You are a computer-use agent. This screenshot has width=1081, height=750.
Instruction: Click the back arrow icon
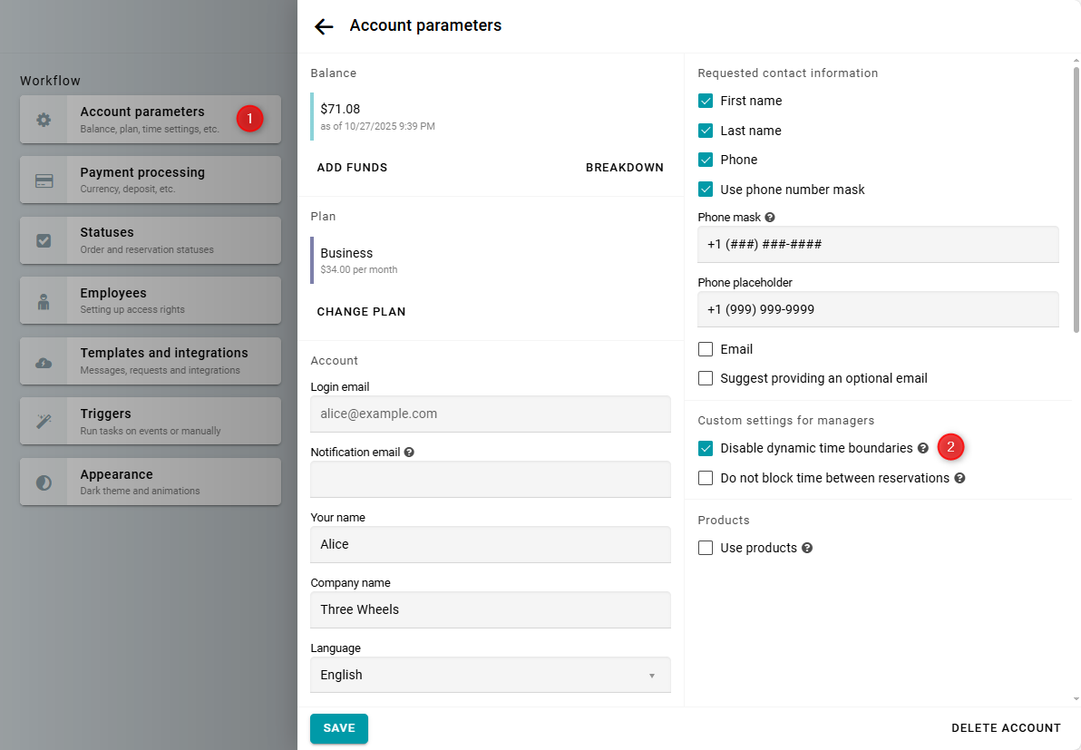pos(324,26)
